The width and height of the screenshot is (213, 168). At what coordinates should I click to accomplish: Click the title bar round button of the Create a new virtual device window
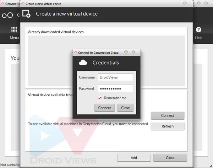click(185, 3)
